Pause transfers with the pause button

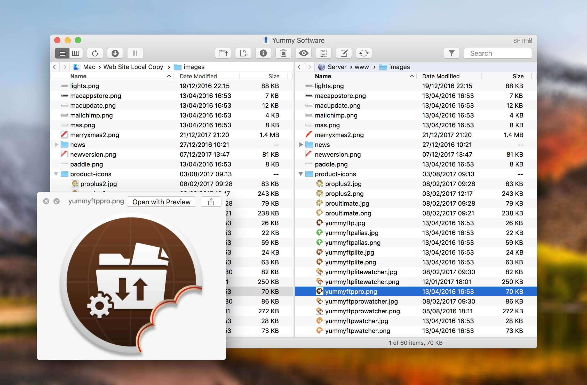pos(135,53)
